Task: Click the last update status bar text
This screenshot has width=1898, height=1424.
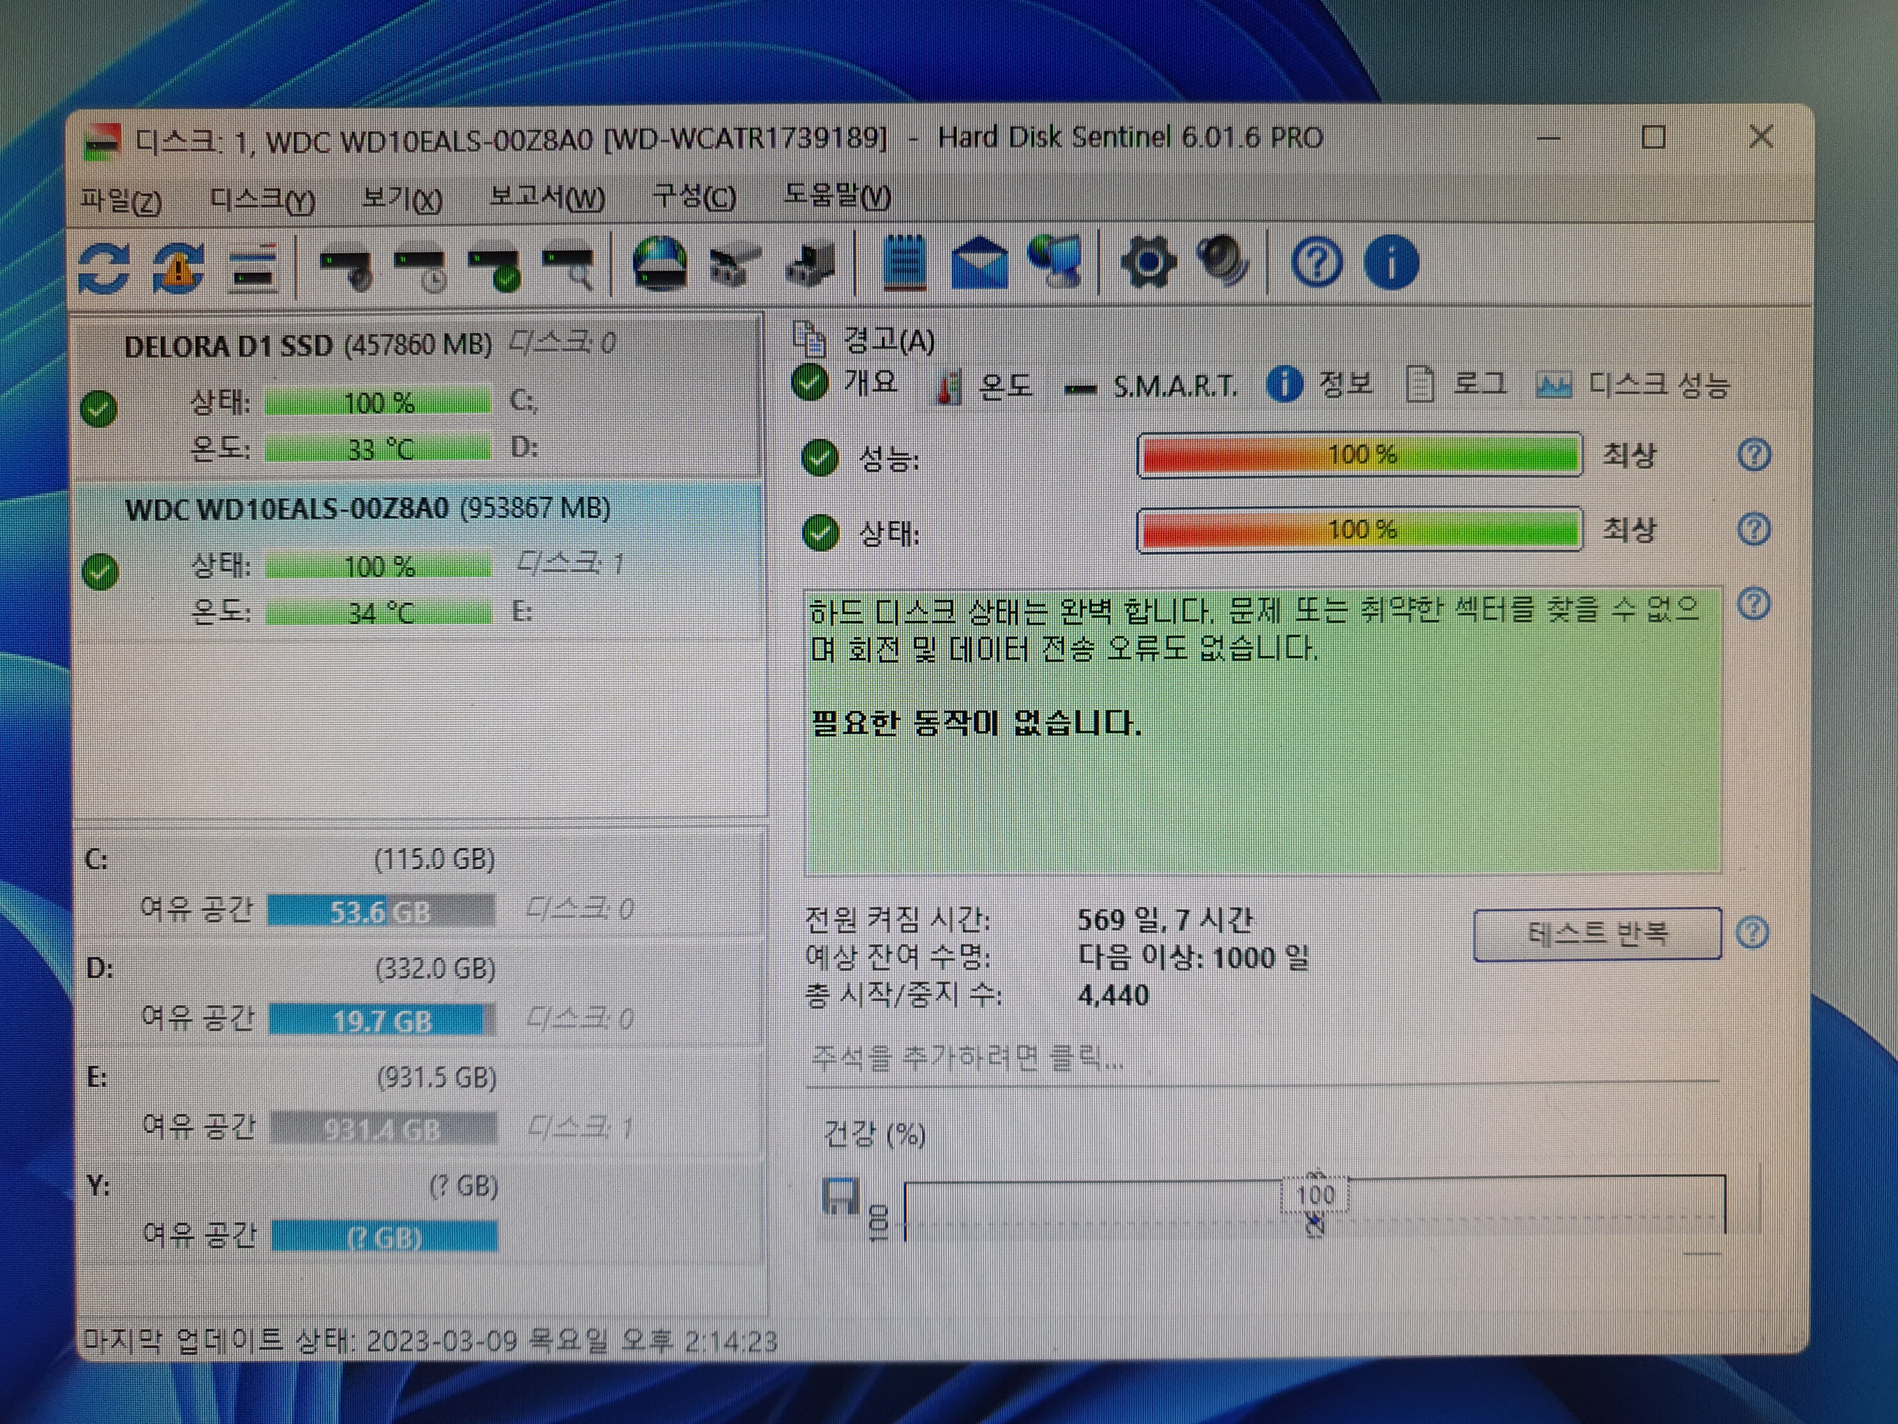Action: (431, 1340)
